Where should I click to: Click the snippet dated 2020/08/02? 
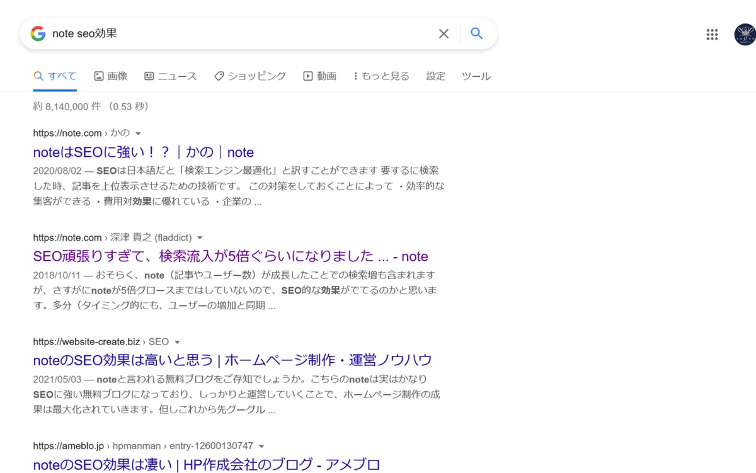tap(239, 186)
